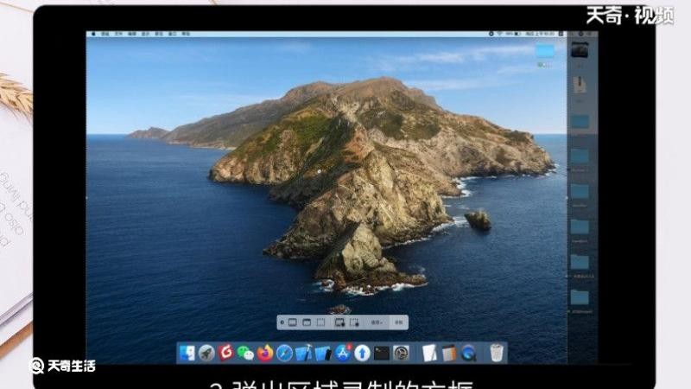Open the screenshot toolbar Options dropdown
The height and width of the screenshot is (389, 691).
tap(377, 322)
